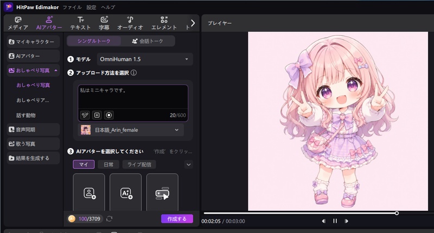Open 歌う写真 in the sidebar
This screenshot has height=233, width=434.
33,144
